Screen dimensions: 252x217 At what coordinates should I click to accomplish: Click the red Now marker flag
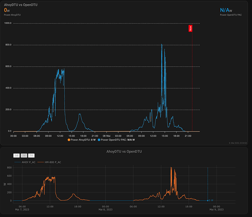[190, 28]
